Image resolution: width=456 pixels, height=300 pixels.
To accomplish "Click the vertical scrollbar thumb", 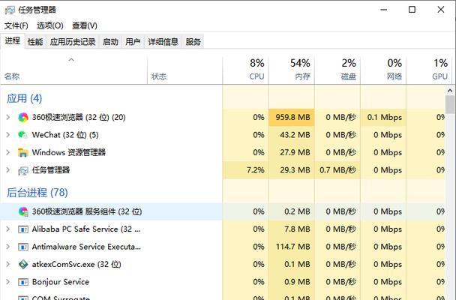I will pyautogui.click(x=450, y=104).
